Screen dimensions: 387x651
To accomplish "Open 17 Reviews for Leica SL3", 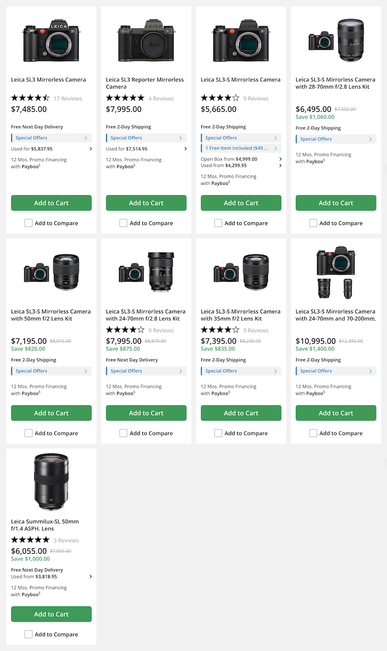I will pos(68,98).
